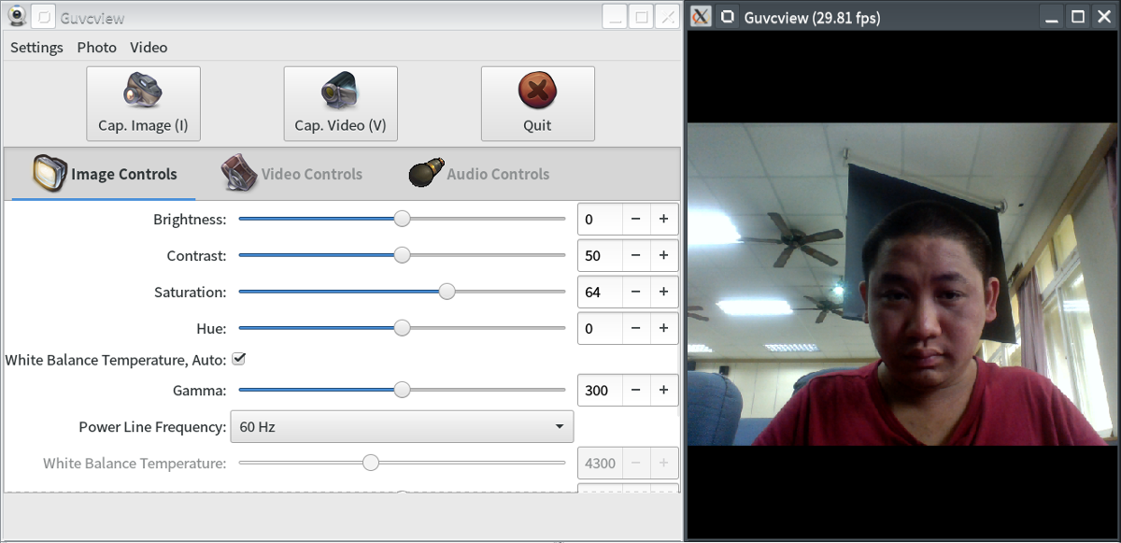Capture an image with Cap. Image (I)
The width and height of the screenshot is (1121, 543).
point(143,104)
